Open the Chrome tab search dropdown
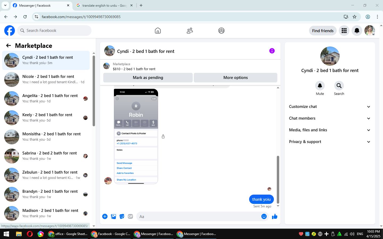The width and height of the screenshot is (383, 239). click(x=5, y=5)
